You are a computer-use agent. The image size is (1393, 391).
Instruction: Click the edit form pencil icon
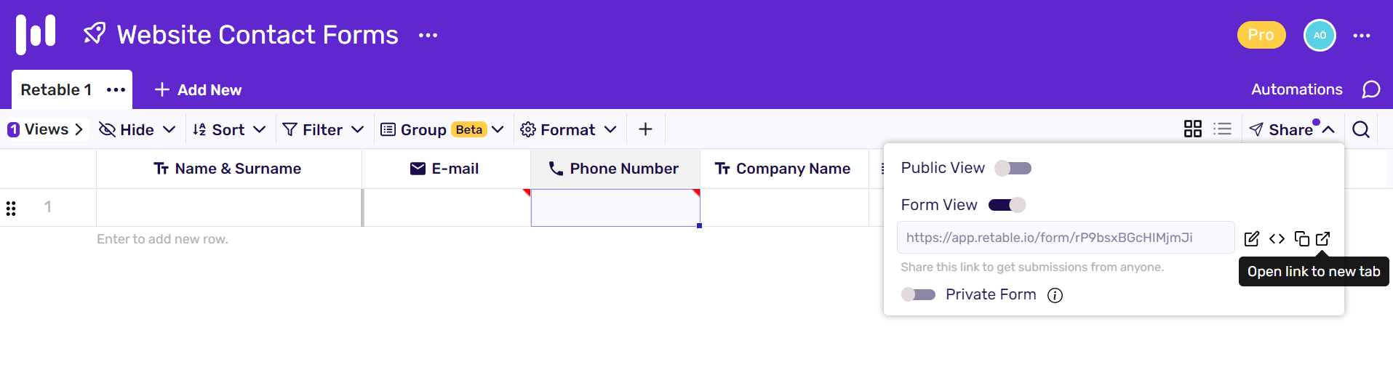pos(1251,238)
